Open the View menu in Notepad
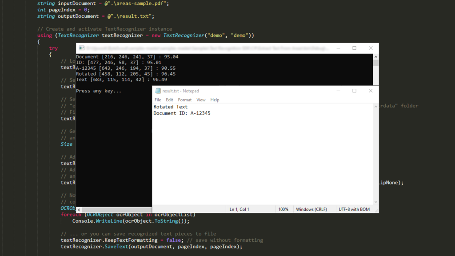This screenshot has width=455, height=256. [201, 100]
